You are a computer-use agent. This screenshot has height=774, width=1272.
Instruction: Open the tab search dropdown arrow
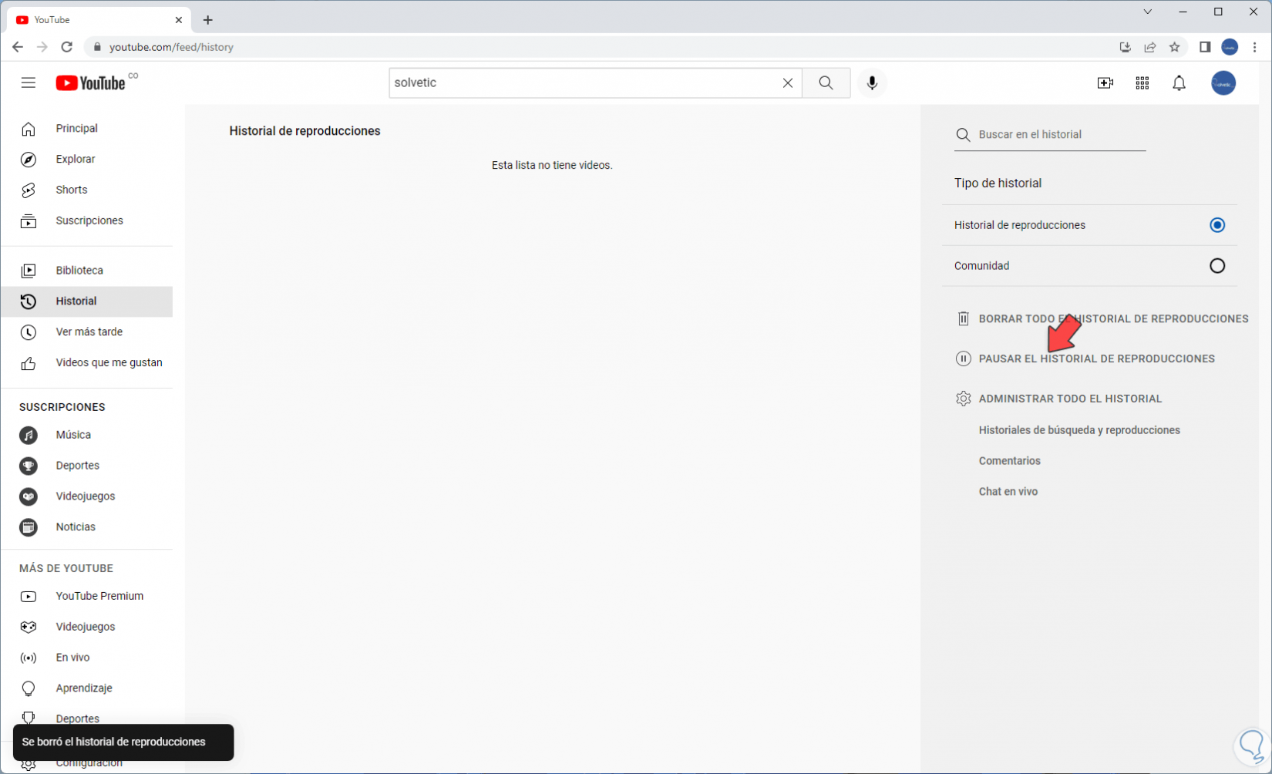pyautogui.click(x=1148, y=12)
